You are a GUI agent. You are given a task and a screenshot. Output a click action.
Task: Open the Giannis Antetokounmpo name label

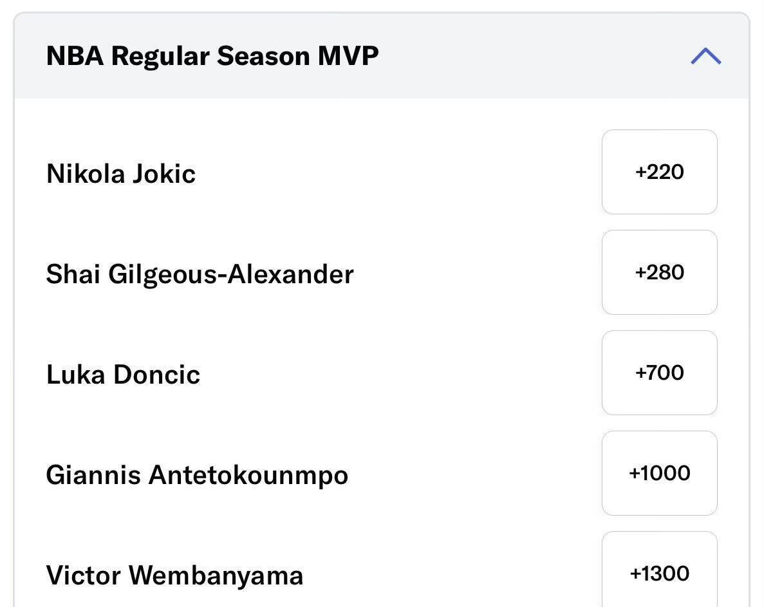tap(198, 475)
